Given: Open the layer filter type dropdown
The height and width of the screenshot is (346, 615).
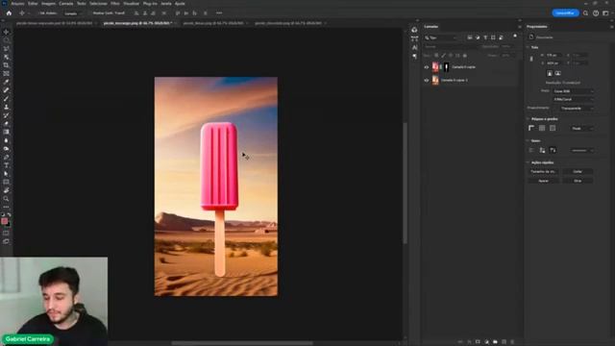Looking at the screenshot, I should tap(441, 37).
